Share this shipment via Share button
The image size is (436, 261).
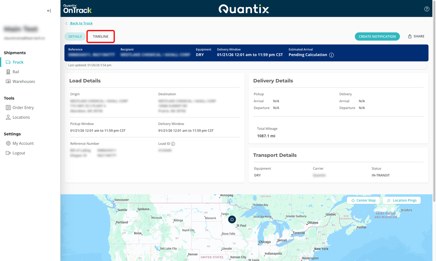(x=416, y=37)
